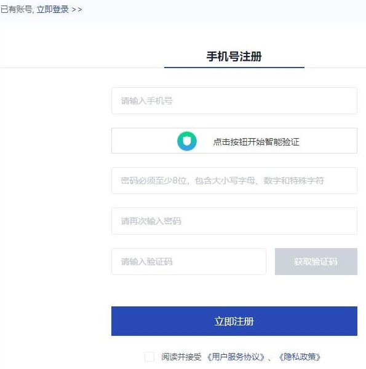Click the 点击按钮开始智能验证 label text
The height and width of the screenshot is (369, 366).
[x=256, y=142]
